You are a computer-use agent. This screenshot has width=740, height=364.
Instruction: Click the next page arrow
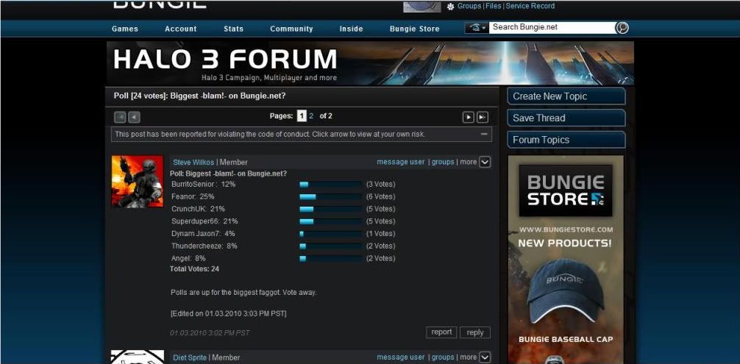tap(468, 117)
